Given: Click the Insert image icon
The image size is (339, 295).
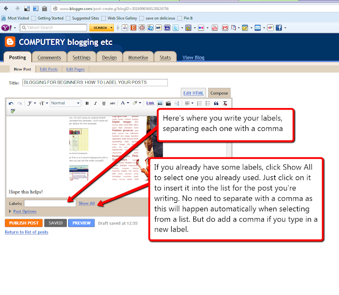Looking at the screenshot, I should [x=160, y=103].
